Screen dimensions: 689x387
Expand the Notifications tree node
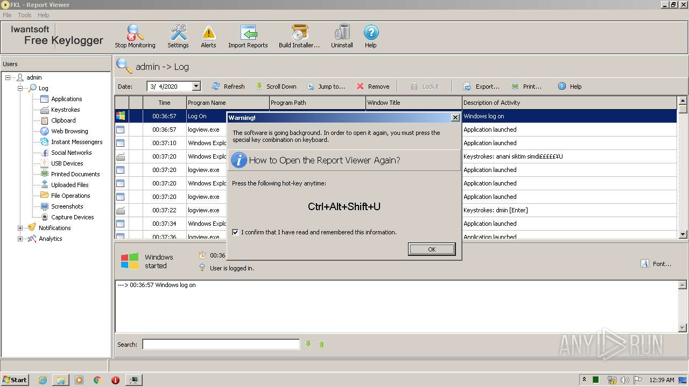tap(20, 228)
